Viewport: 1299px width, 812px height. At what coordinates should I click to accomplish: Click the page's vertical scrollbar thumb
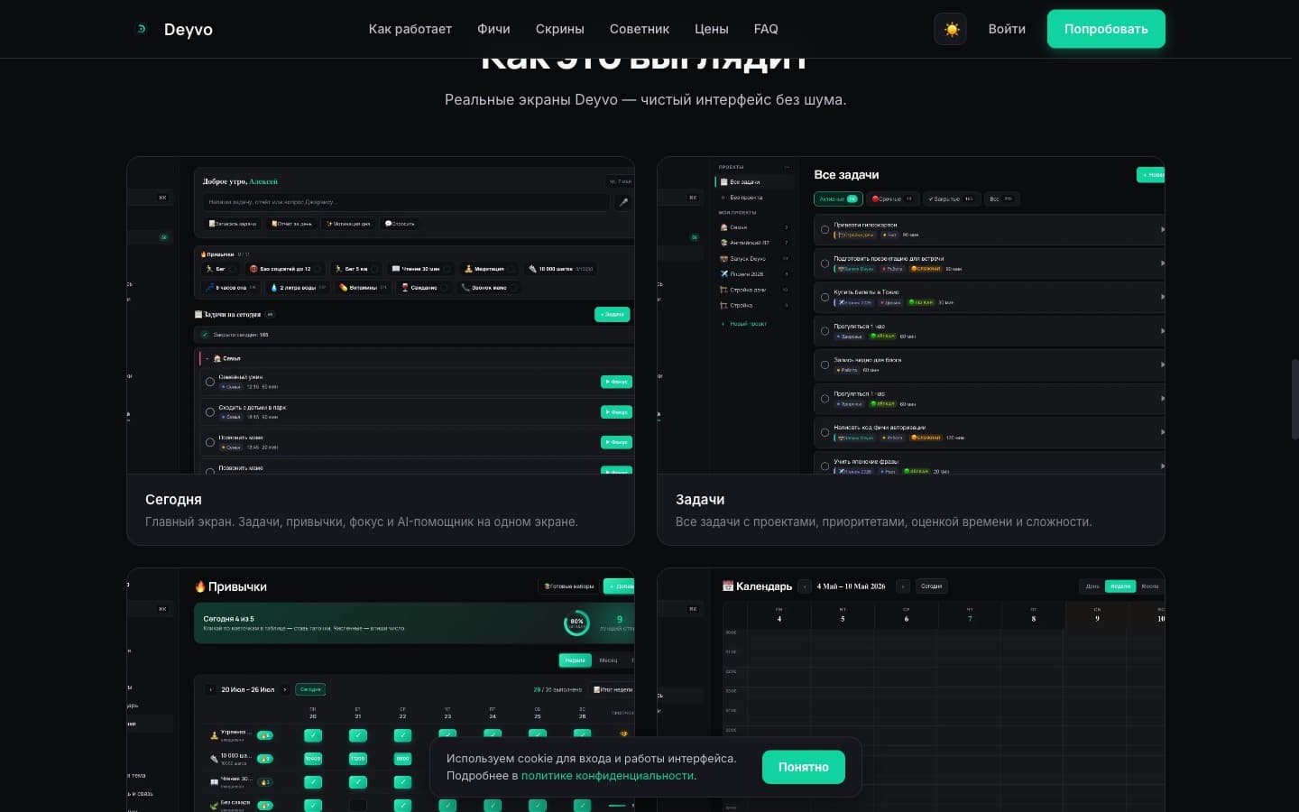tap(1294, 400)
